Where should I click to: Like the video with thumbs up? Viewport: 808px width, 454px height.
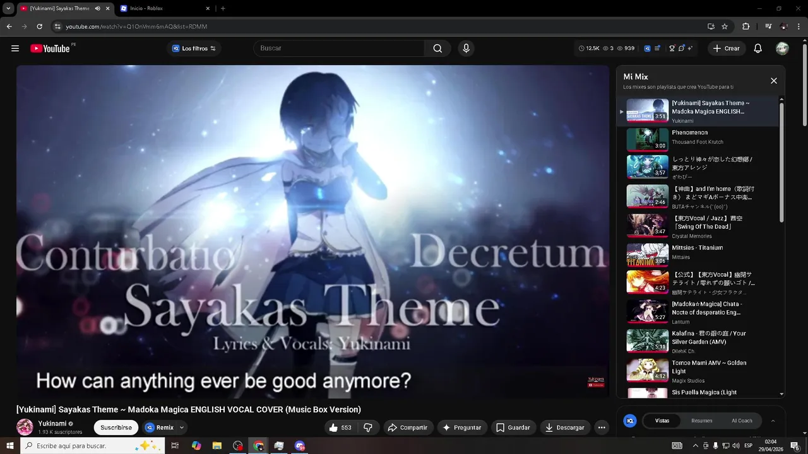pyautogui.click(x=340, y=428)
